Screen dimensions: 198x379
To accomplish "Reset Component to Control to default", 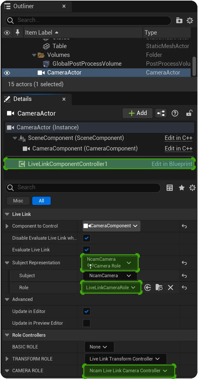I will [184, 226].
